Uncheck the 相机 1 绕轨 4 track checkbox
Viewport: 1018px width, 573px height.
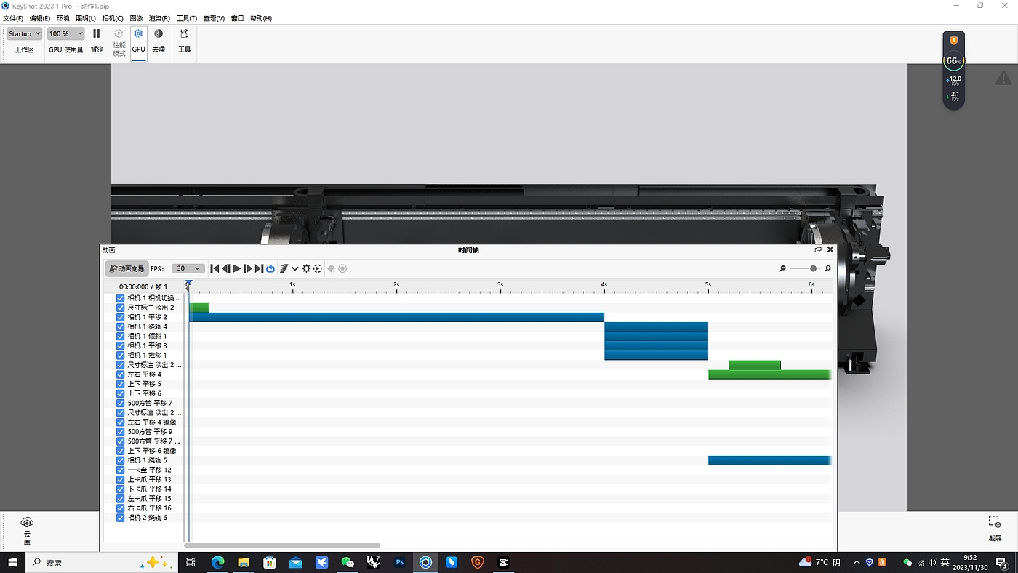point(121,326)
